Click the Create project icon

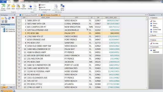tap(8, 7)
